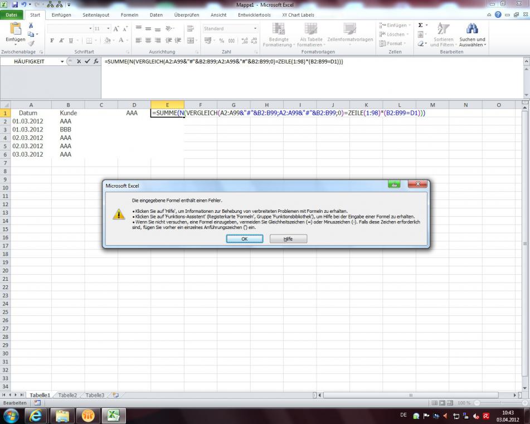Viewport: 530px width, 424px height.
Task: Click the blue Excel help question mark
Action: point(498,14)
